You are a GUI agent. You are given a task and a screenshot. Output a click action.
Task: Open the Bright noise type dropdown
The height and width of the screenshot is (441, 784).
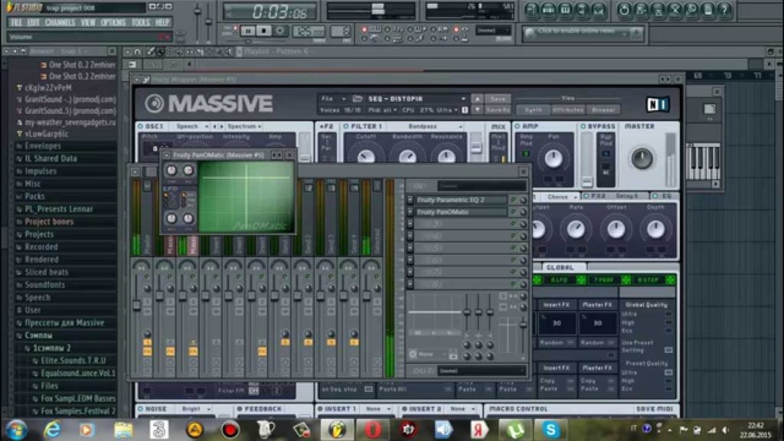click(x=196, y=409)
